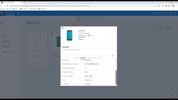Open the Octane bookmark
The image size is (178, 100).
click(x=23, y=9)
